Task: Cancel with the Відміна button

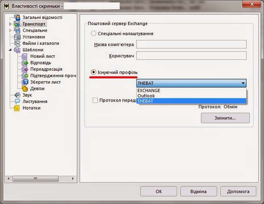Action: coord(199,191)
